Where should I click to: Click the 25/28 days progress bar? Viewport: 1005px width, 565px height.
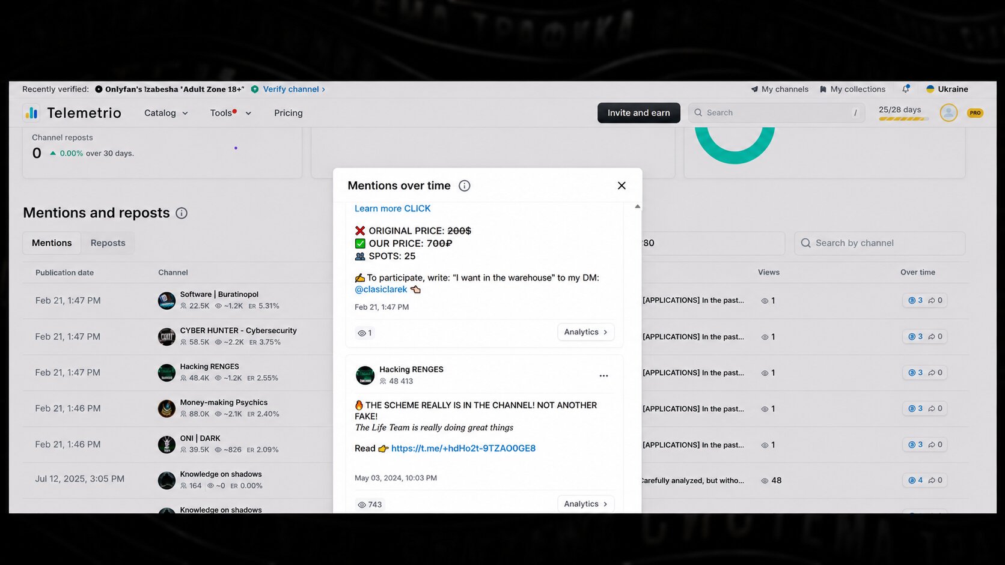(903, 119)
